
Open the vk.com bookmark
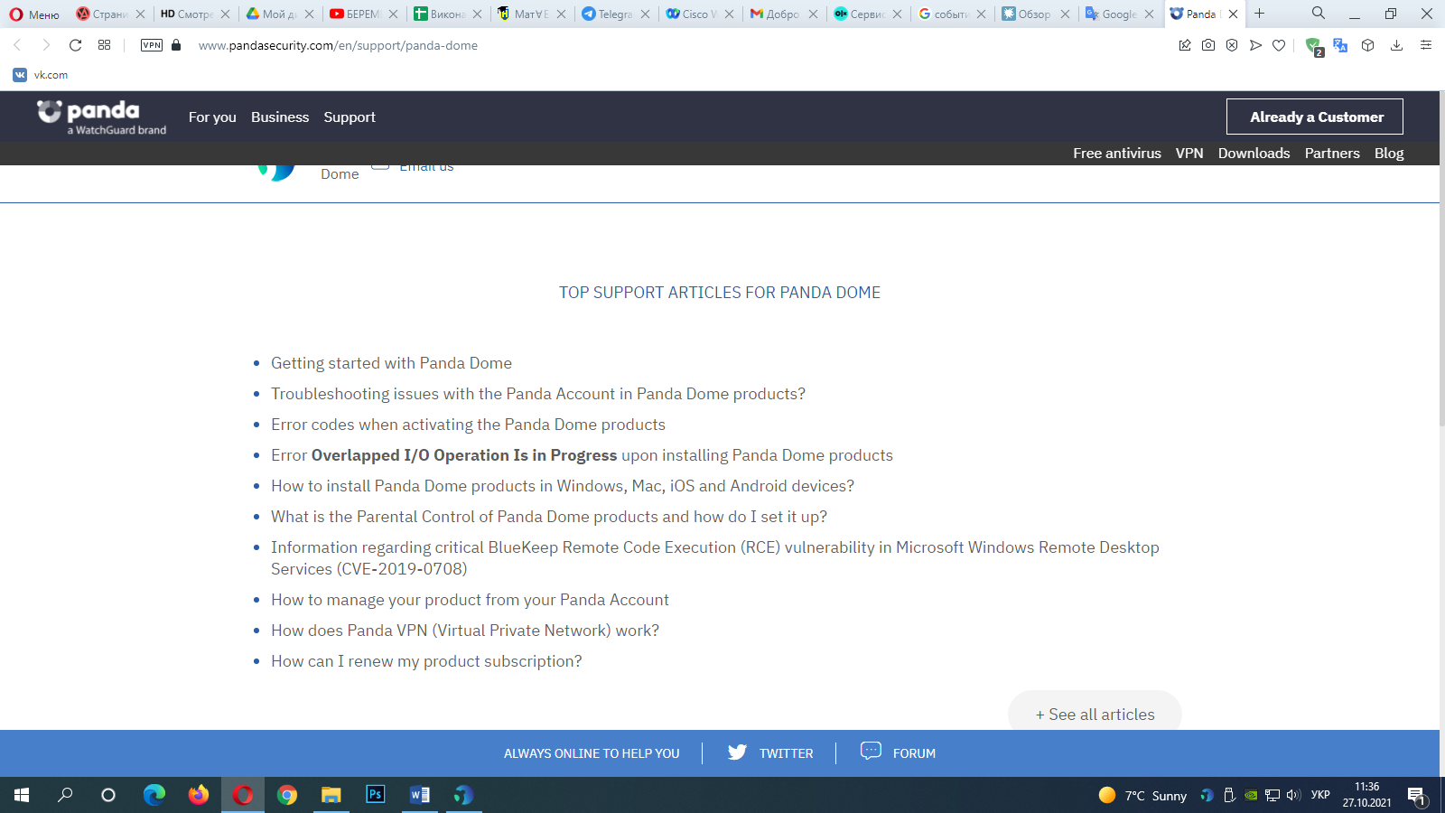coord(41,75)
